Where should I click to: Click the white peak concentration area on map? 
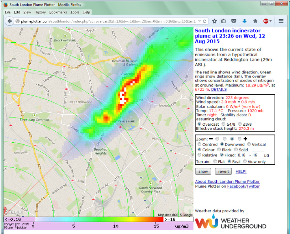click(123, 96)
